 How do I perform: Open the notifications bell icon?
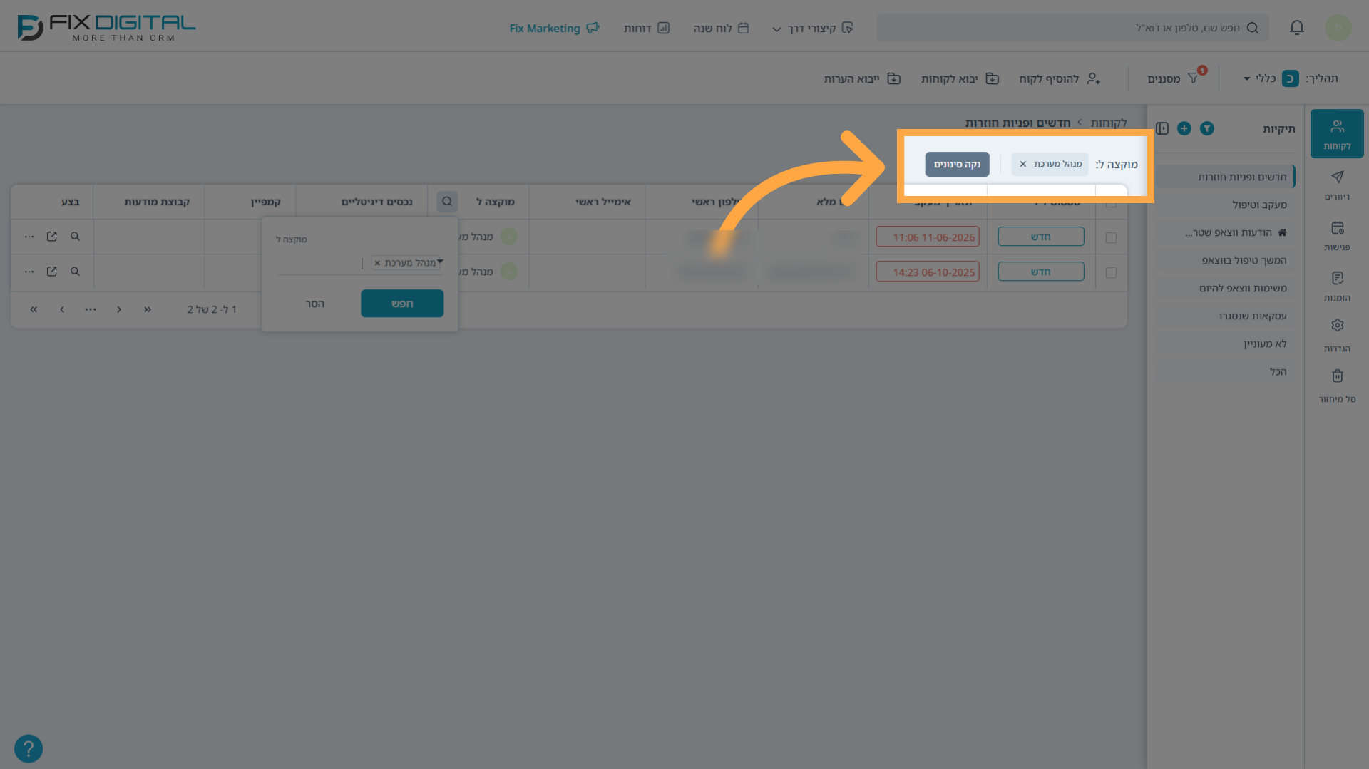1296,28
